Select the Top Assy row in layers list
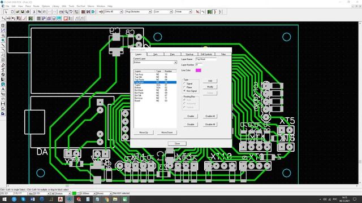362x203 pixels. [155, 74]
